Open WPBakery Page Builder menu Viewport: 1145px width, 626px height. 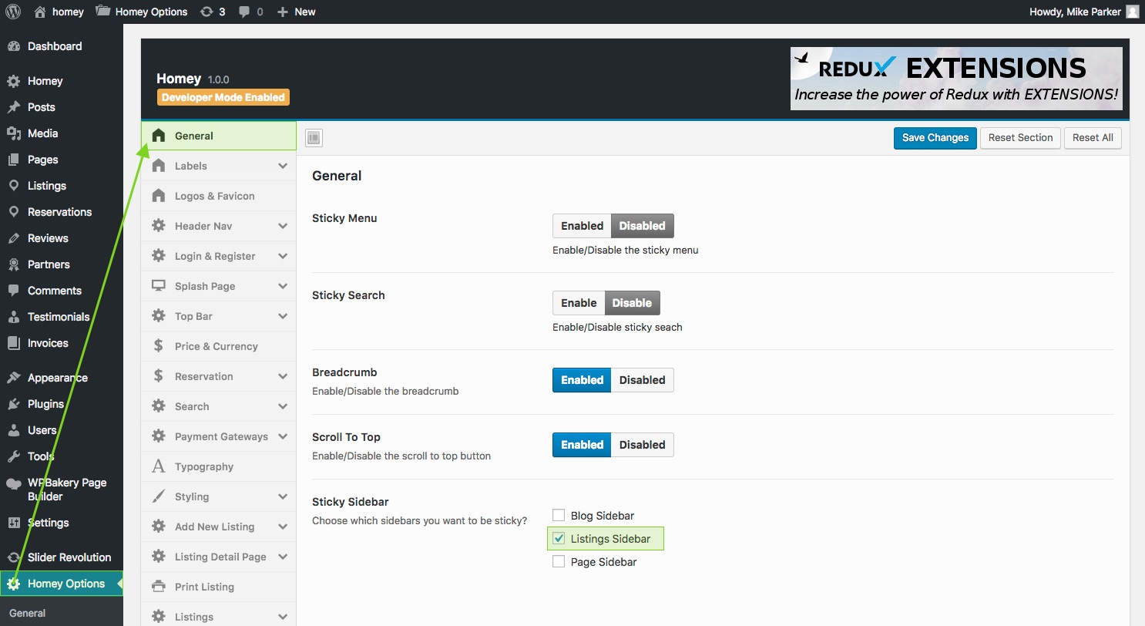(62, 490)
